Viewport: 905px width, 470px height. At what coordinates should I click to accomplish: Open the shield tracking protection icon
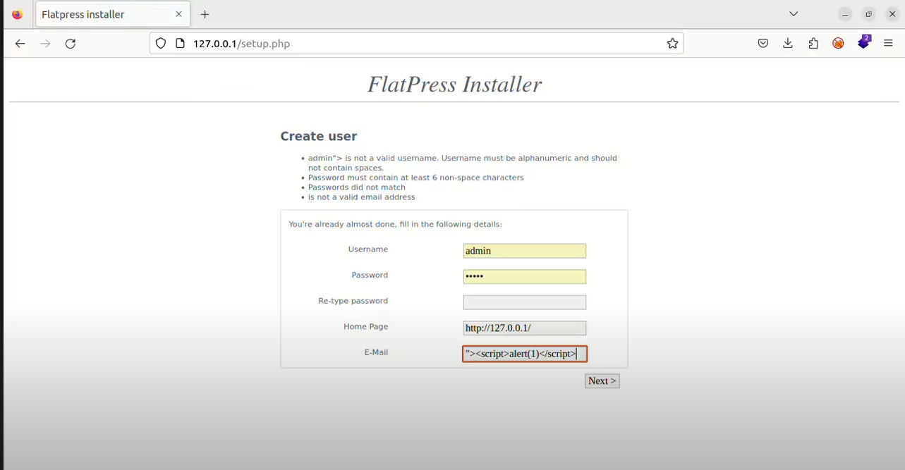(x=161, y=44)
